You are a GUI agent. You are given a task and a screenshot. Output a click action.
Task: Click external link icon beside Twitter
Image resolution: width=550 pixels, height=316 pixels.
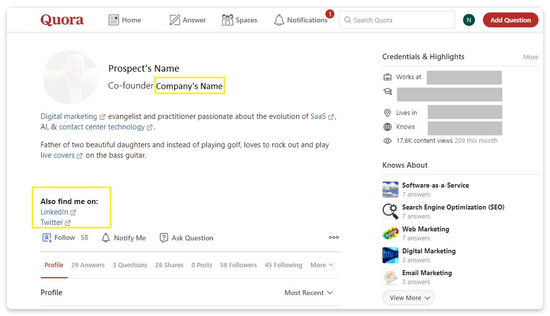[x=68, y=223]
